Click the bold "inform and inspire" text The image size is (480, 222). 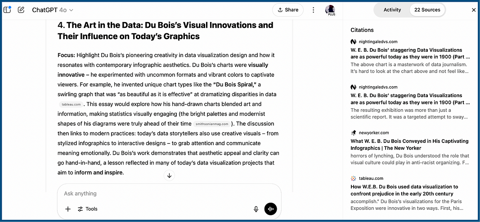[99, 173]
